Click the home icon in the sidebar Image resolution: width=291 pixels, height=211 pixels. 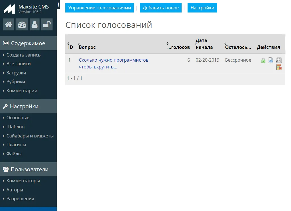[x=9, y=25]
